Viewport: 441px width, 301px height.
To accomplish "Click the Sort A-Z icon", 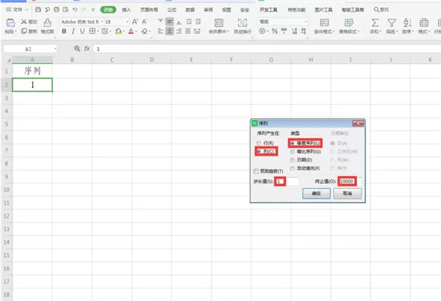I will click(x=407, y=23).
